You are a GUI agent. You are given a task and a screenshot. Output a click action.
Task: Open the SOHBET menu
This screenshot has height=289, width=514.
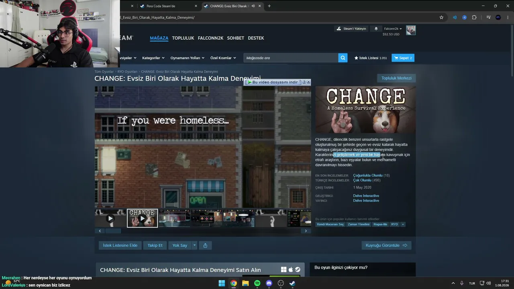click(x=236, y=38)
